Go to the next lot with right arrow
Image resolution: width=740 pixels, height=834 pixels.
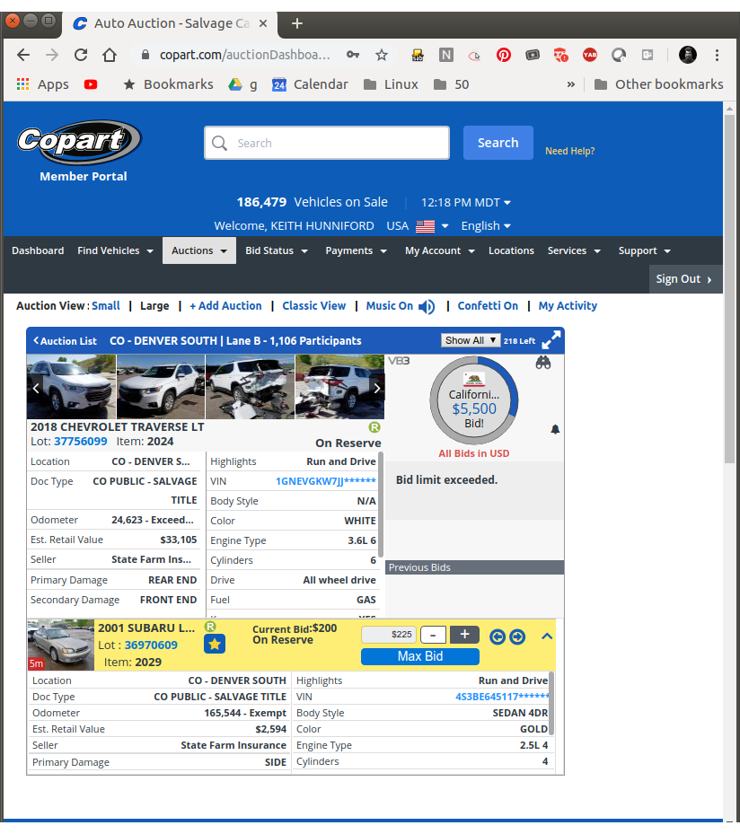(x=517, y=636)
